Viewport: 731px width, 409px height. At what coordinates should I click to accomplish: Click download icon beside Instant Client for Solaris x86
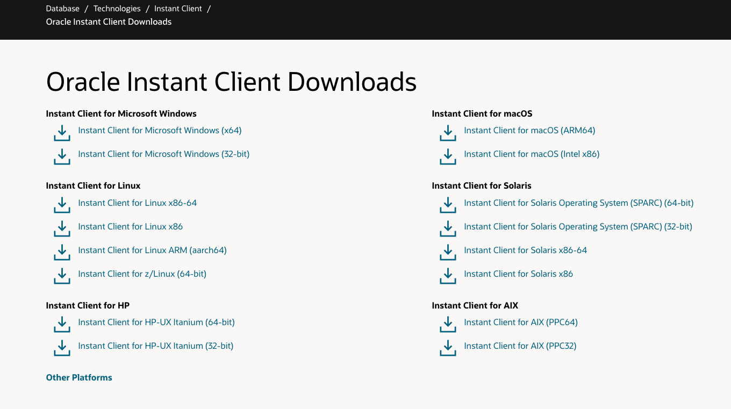[448, 276]
